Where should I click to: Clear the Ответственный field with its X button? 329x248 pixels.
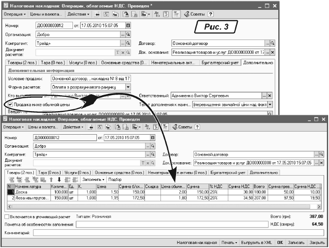click(x=269, y=96)
